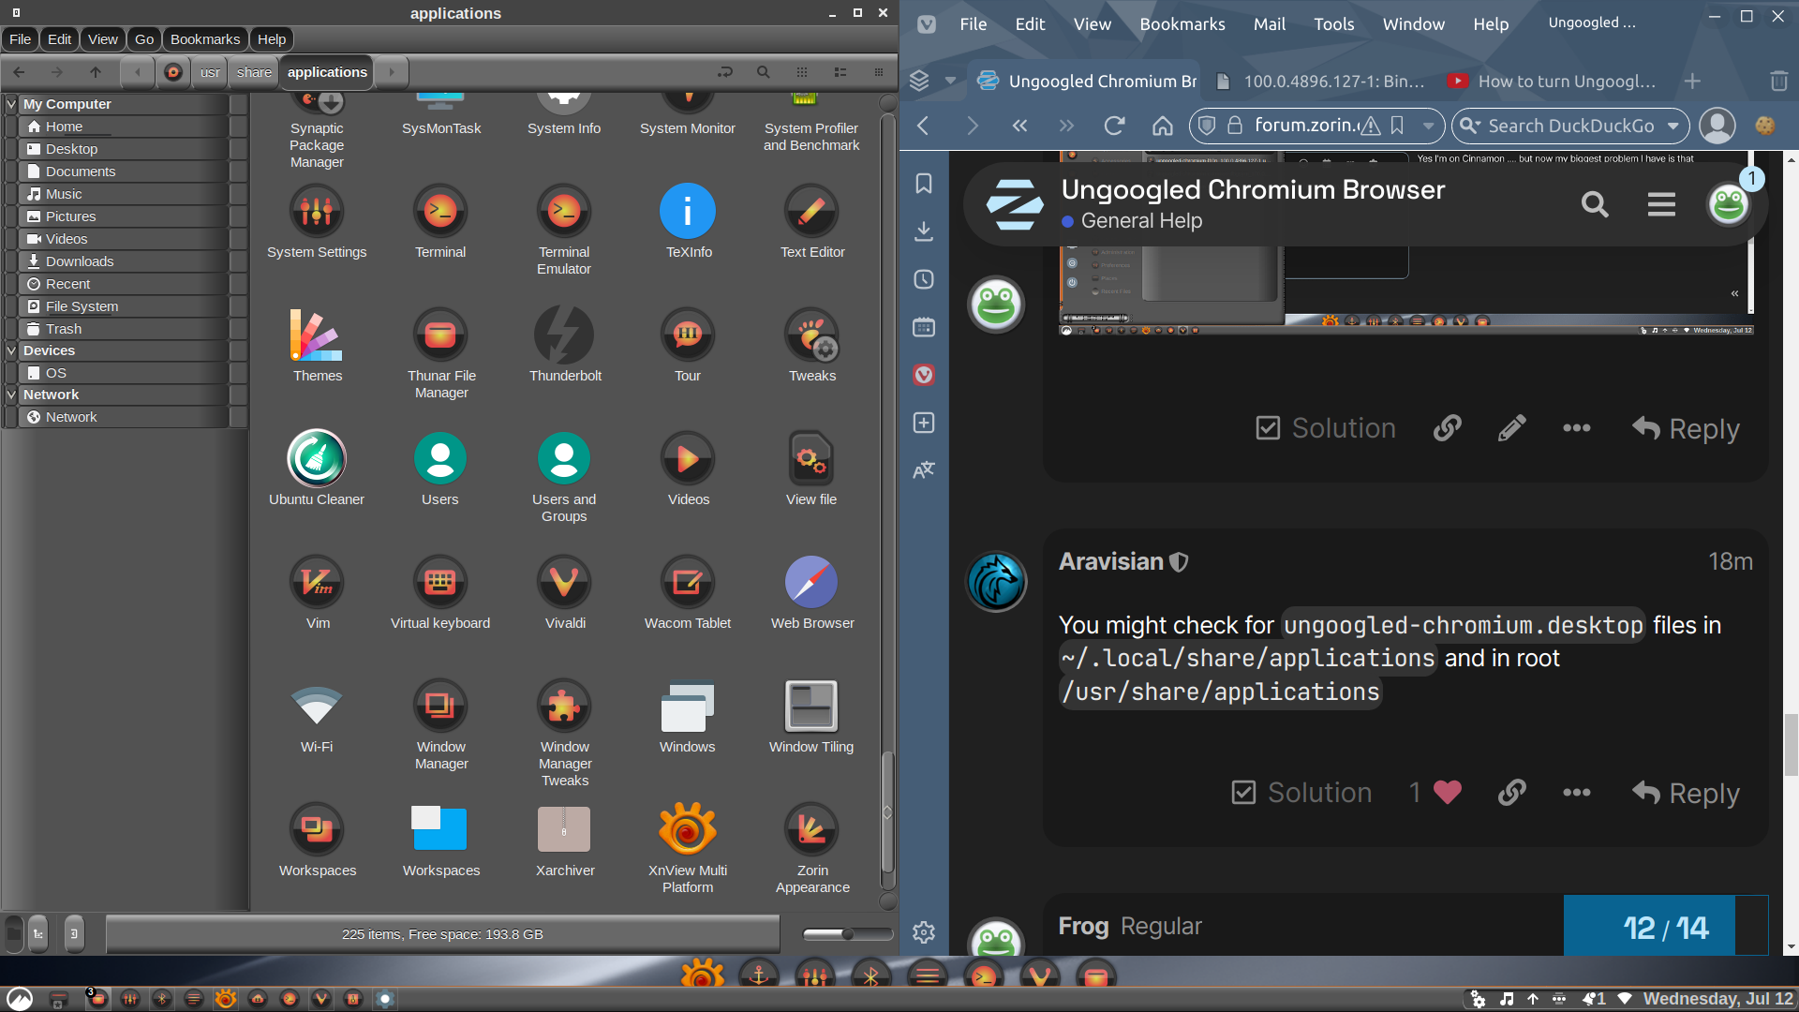Switch to the 100.0.4896.127-1 tab
1799x1012 pixels.
(x=1321, y=82)
